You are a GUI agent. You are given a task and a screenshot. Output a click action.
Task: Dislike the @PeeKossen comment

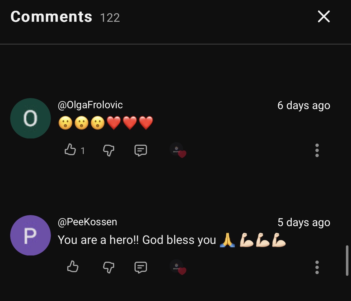pyautogui.click(x=109, y=267)
